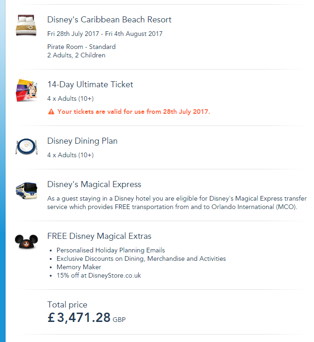Click the 2 Adults, 2 Children text

(x=76, y=55)
